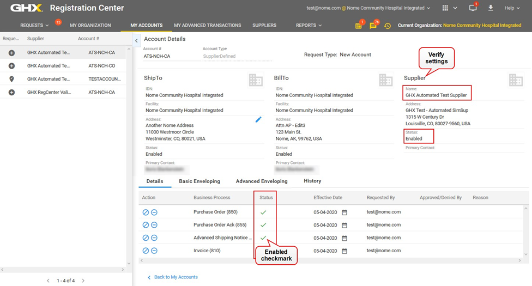Screen dimensions: 532x286
Task: Click the download icon in header
Action: [491, 8]
